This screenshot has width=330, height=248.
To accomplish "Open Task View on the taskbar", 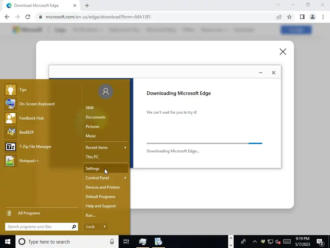I will 126,242.
